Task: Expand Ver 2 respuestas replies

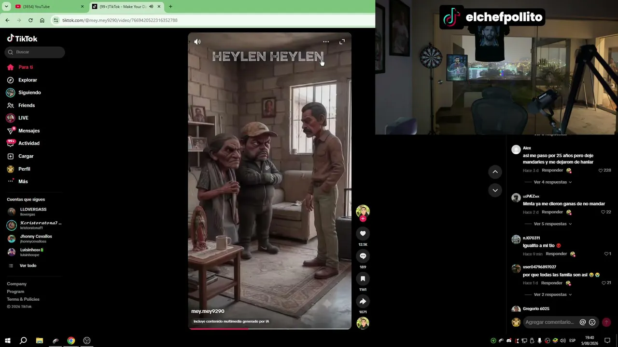Action: [x=552, y=294]
